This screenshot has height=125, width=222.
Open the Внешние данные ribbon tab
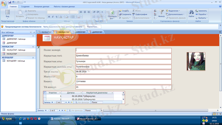pos(42,6)
